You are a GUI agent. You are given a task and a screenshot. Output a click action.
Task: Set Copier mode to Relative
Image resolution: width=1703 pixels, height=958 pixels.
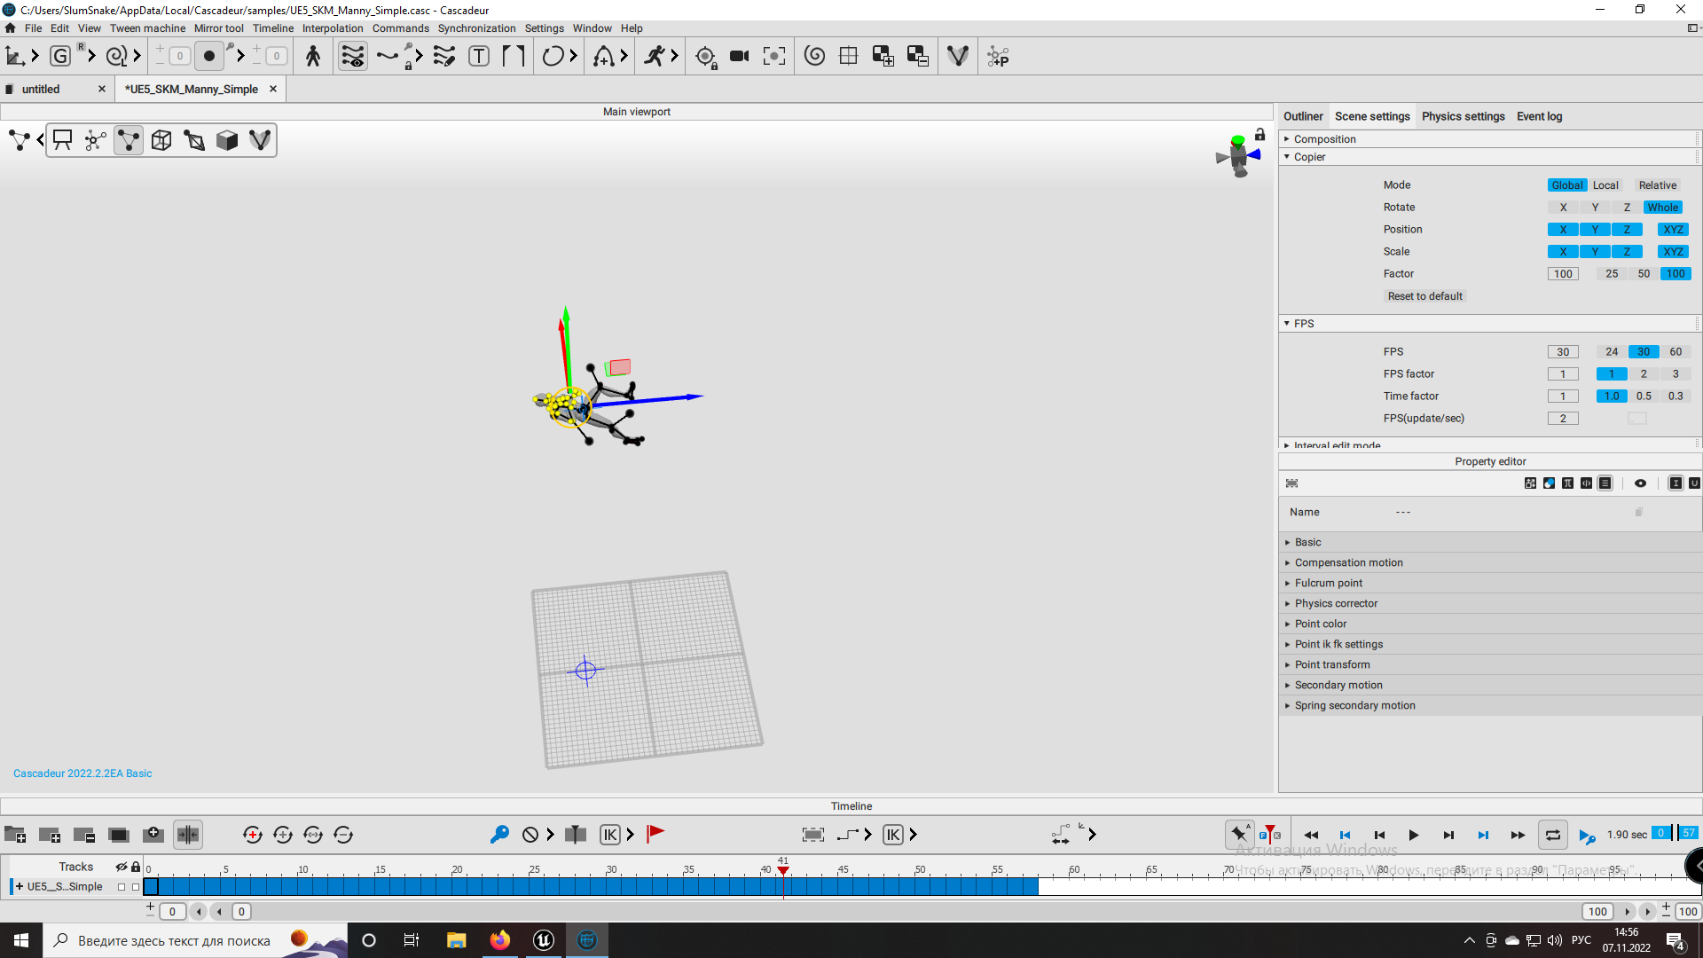1657,185
